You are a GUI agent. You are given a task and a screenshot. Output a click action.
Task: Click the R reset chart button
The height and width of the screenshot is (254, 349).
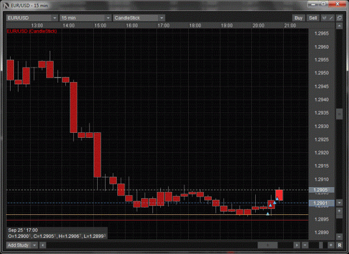click(x=340, y=245)
